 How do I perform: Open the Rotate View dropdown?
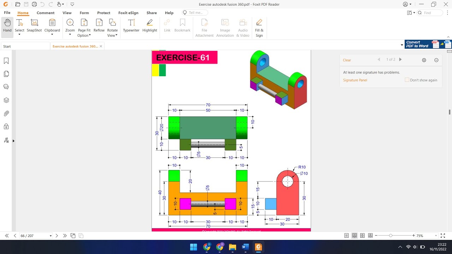[117, 36]
